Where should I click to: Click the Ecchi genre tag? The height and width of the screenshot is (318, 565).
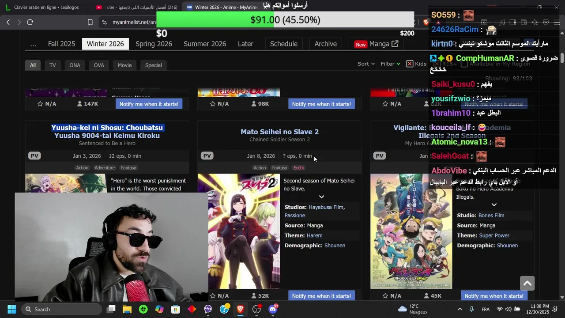pyautogui.click(x=299, y=168)
